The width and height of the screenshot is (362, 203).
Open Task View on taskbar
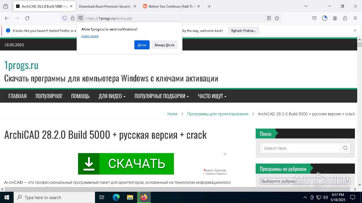pos(102,197)
